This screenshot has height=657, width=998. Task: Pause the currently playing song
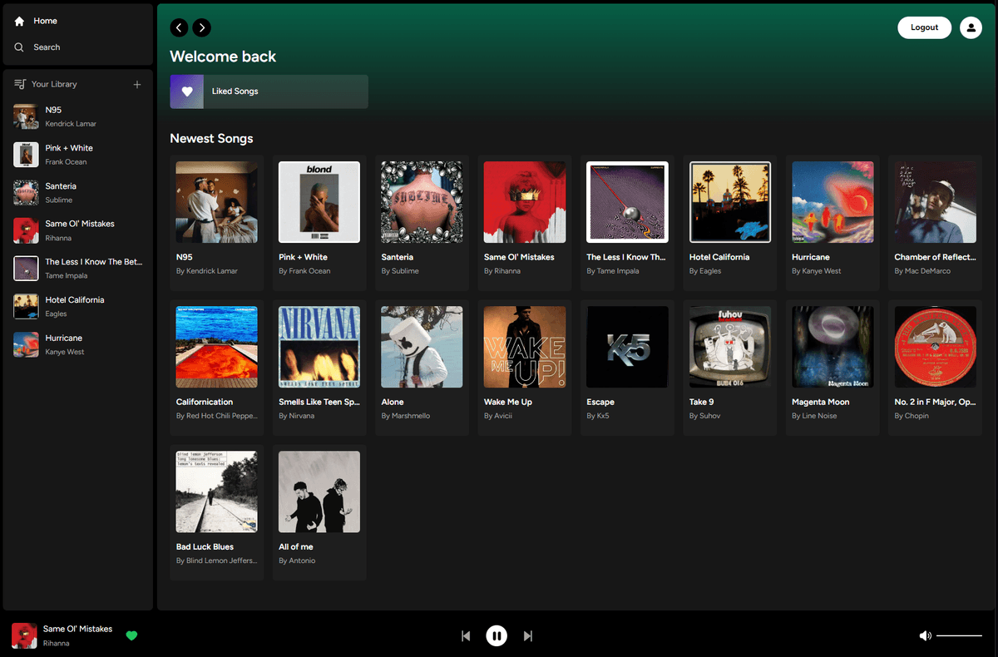pos(497,635)
